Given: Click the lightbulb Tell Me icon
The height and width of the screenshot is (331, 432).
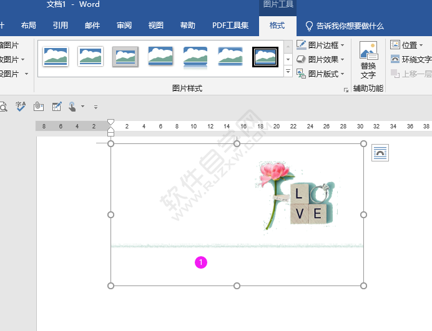Looking at the screenshot, I should point(309,26).
